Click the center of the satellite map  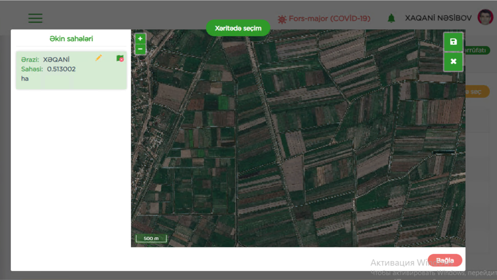point(298,138)
